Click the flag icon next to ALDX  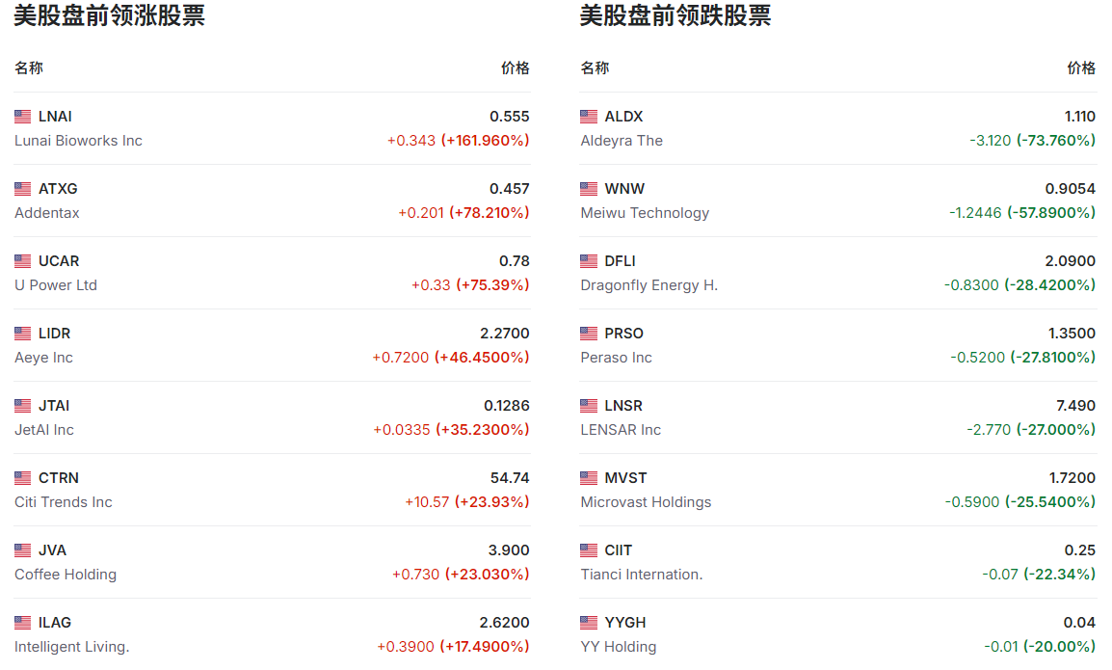click(x=589, y=117)
